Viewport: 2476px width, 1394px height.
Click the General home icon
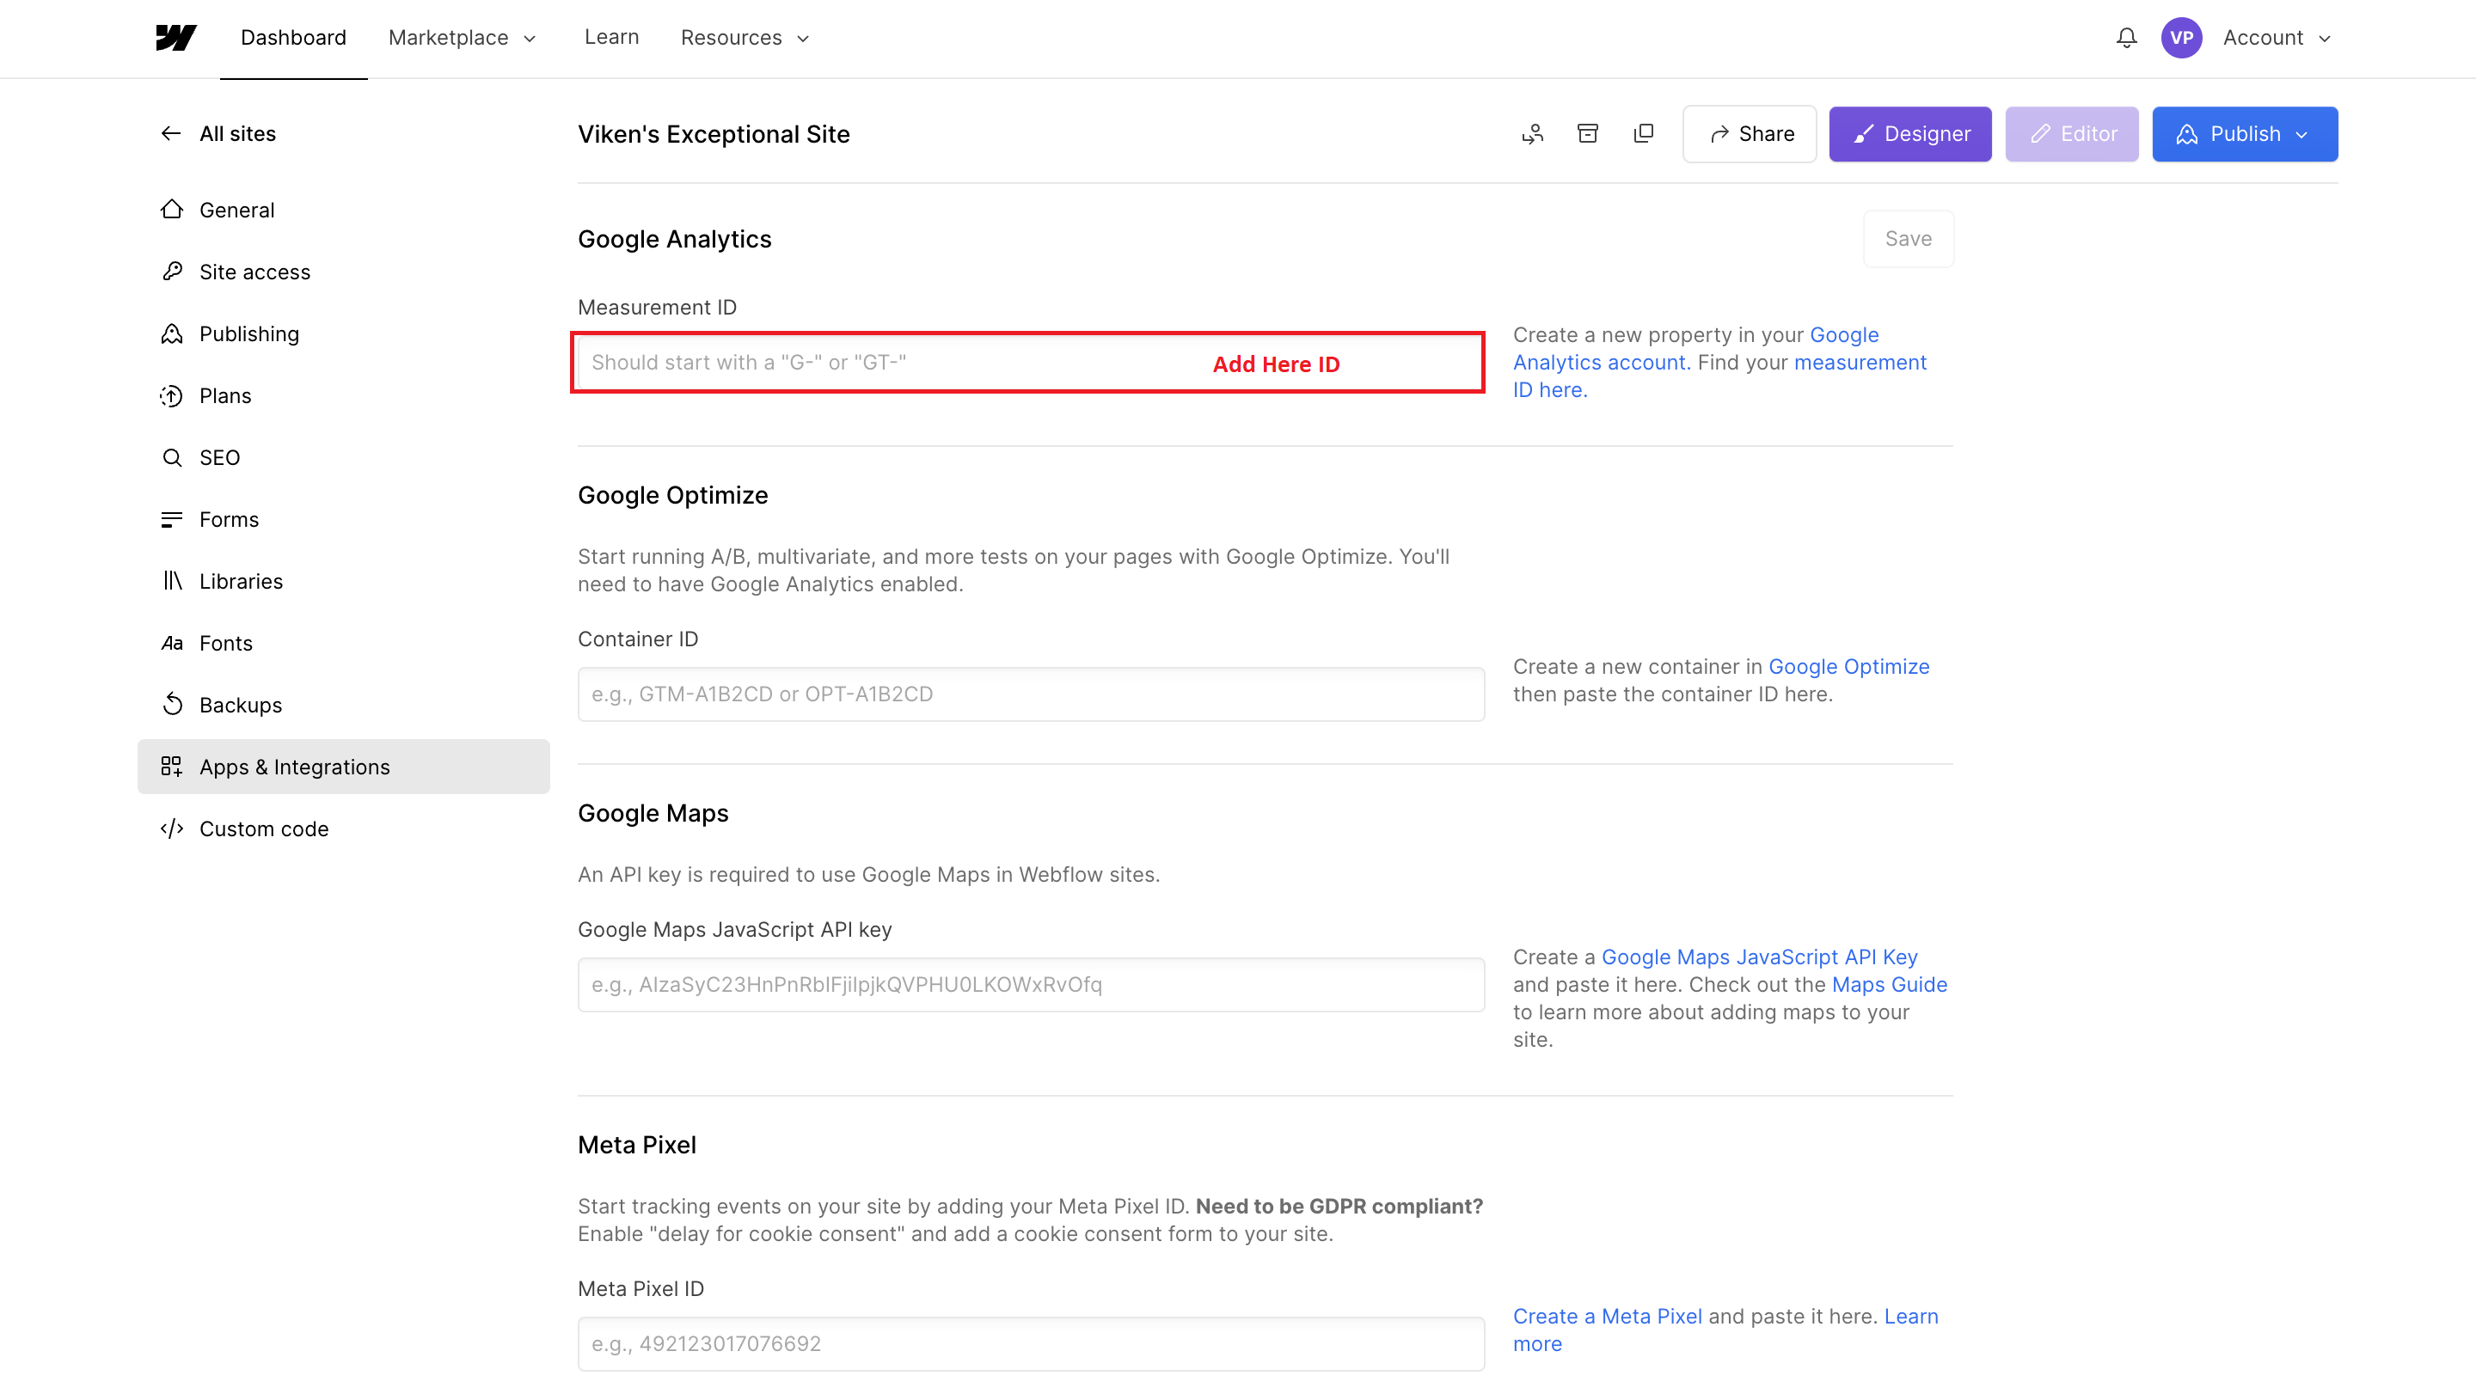172,210
